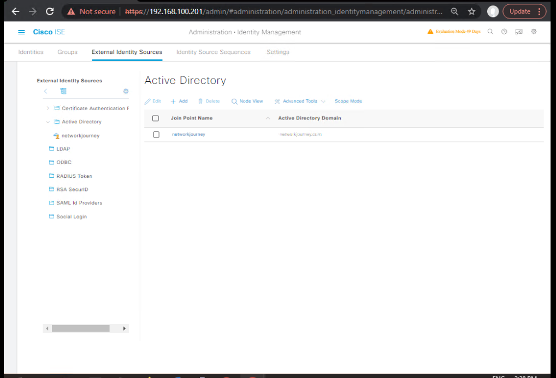Toggle the select-all checkbox in table header
This screenshot has width=556, height=378.
point(156,118)
